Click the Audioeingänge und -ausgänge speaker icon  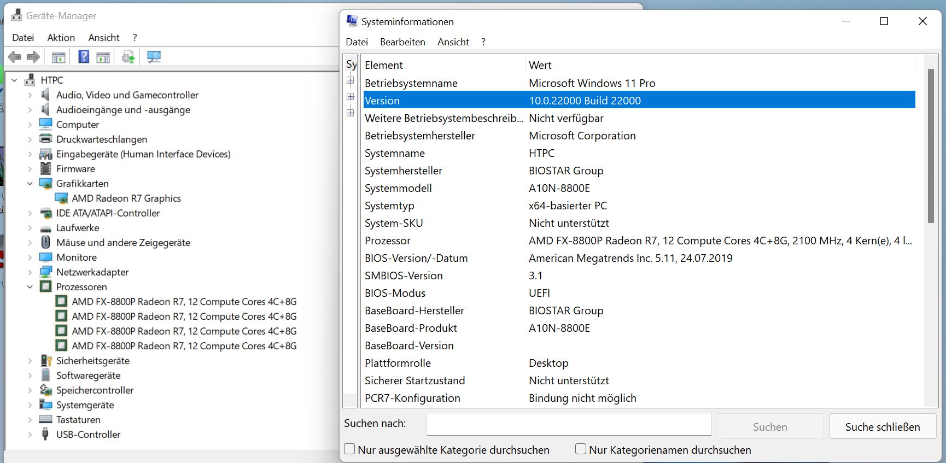click(46, 110)
